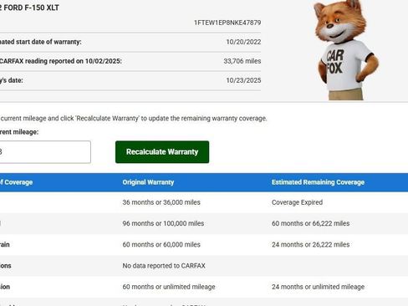The height and width of the screenshot is (306, 408).
Task: Select the '60 months or 66,222 miles' cell
Action: click(310, 223)
